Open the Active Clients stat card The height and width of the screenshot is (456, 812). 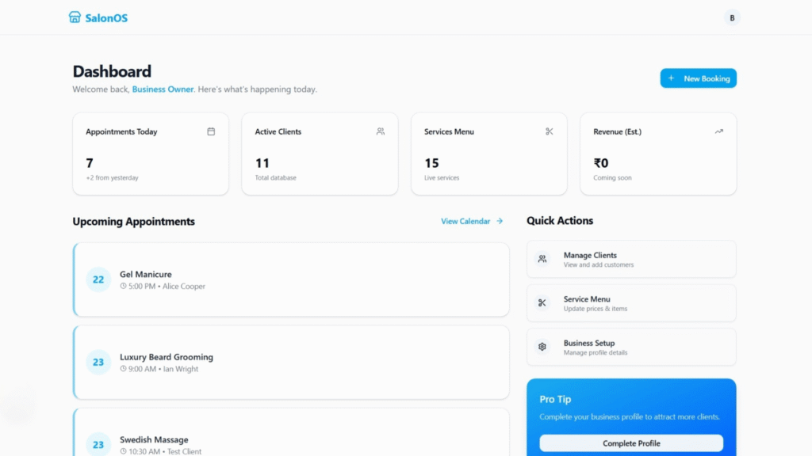tap(320, 154)
